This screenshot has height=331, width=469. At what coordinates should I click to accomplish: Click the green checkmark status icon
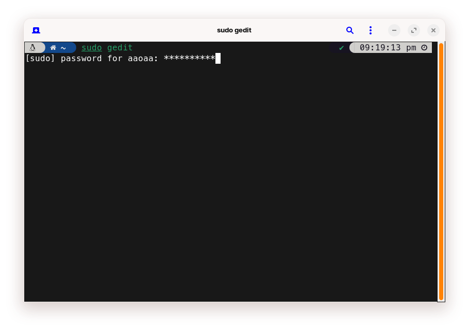point(341,48)
